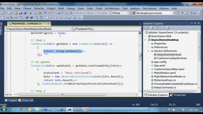
Task: Click View Code icon in Solution Explorer toolbar
Action: click(162, 28)
